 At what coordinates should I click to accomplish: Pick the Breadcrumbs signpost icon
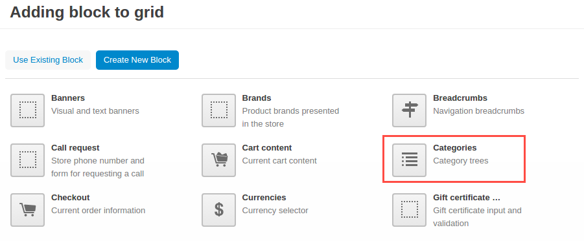410,110
